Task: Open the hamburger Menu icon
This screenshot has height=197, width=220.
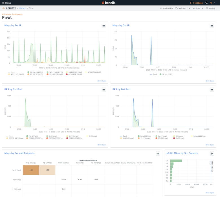Action: [3, 3]
